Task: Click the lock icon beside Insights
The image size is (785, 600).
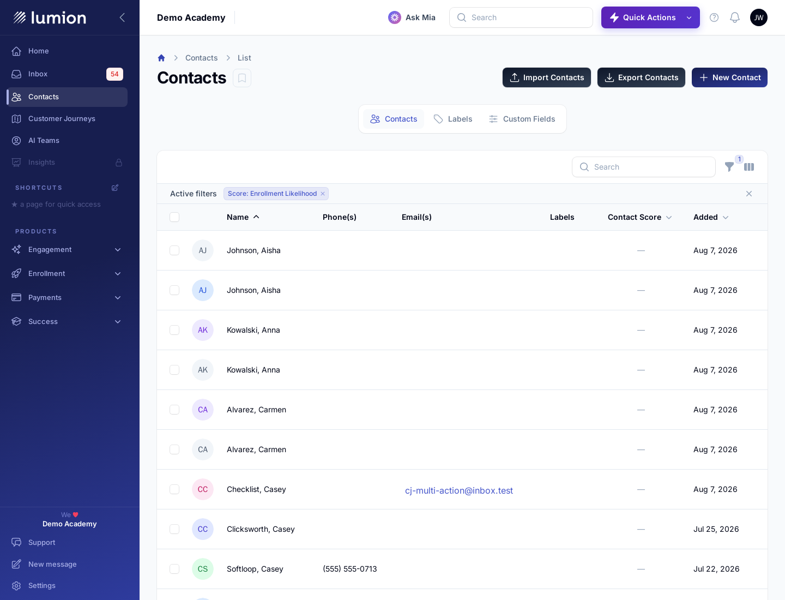Action: click(119, 163)
